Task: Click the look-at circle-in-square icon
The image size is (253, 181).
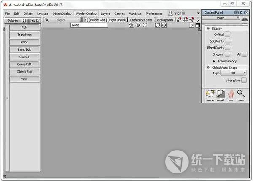Action: pos(157,25)
